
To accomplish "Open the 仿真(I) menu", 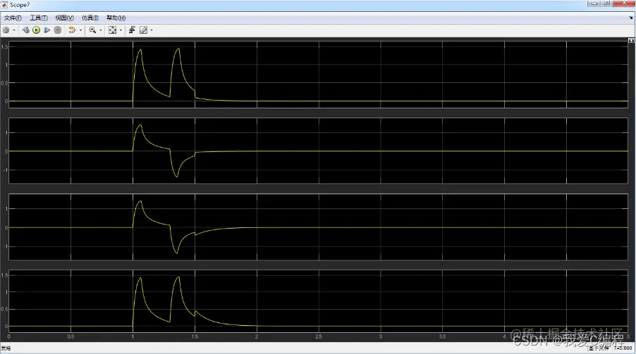I will point(90,18).
